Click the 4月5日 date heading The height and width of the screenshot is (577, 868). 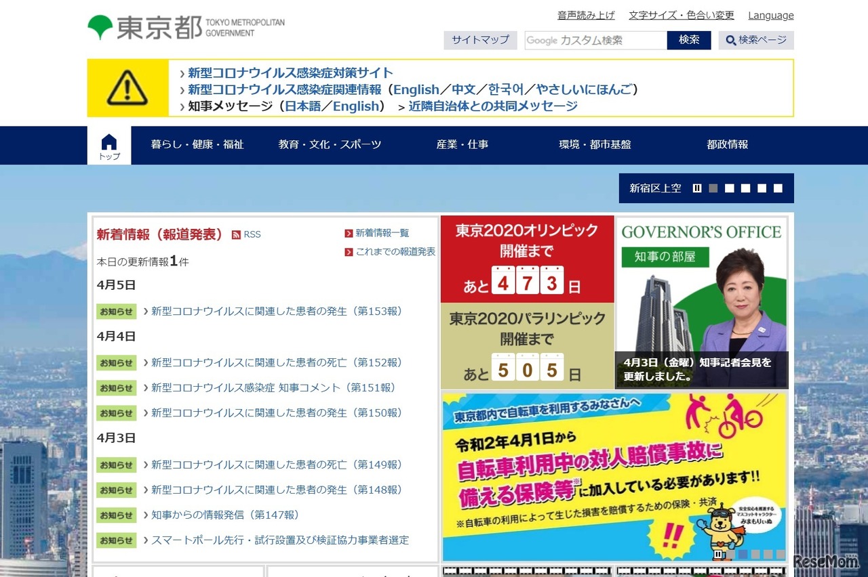point(116,285)
